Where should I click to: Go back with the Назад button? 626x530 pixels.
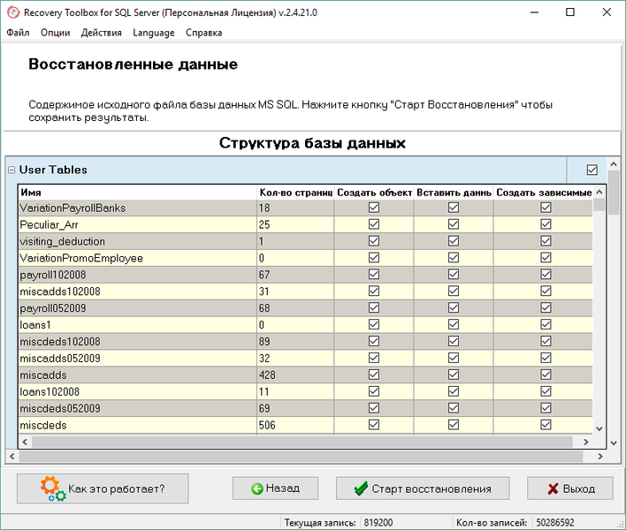[276, 488]
